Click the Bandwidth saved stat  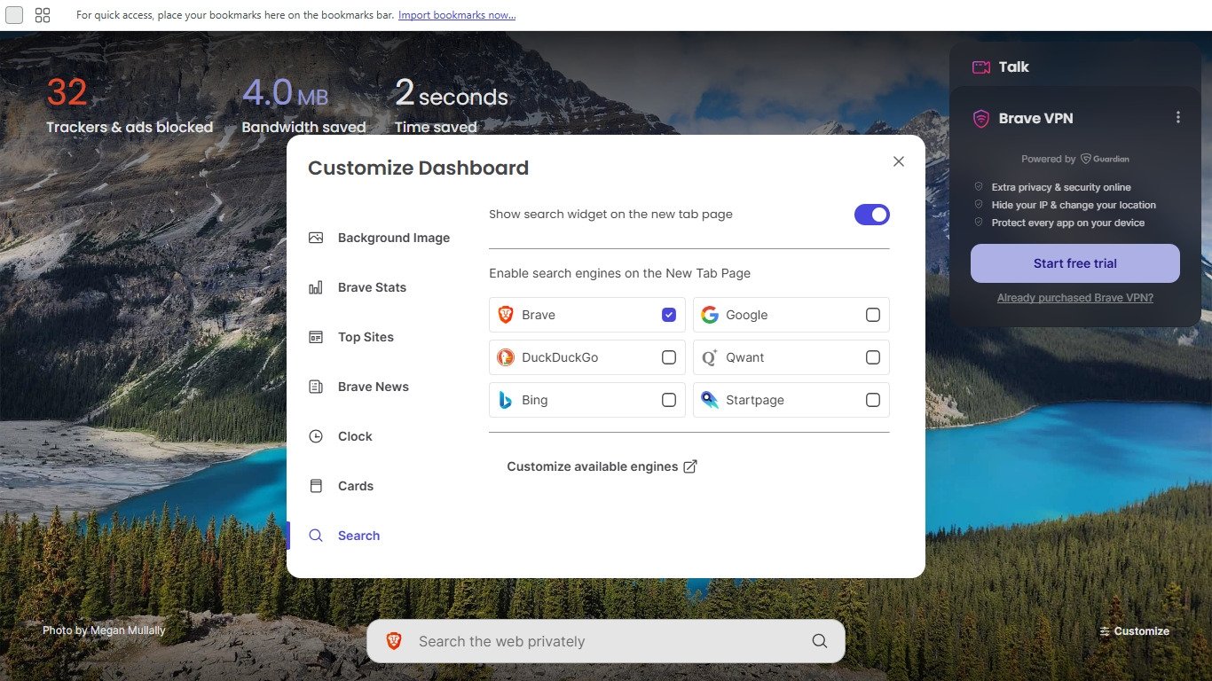click(x=304, y=106)
